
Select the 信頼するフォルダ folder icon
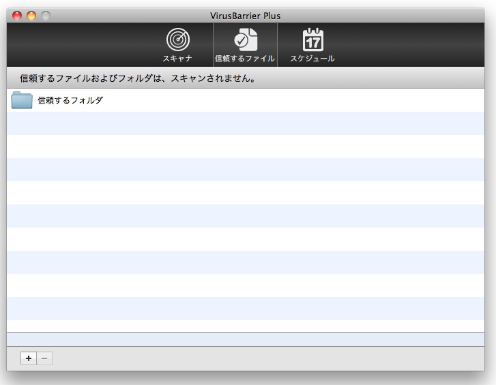coord(22,100)
